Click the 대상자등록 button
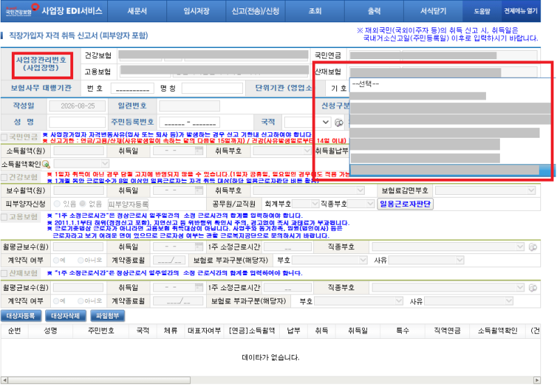The height and width of the screenshot is (389, 557). (x=21, y=315)
